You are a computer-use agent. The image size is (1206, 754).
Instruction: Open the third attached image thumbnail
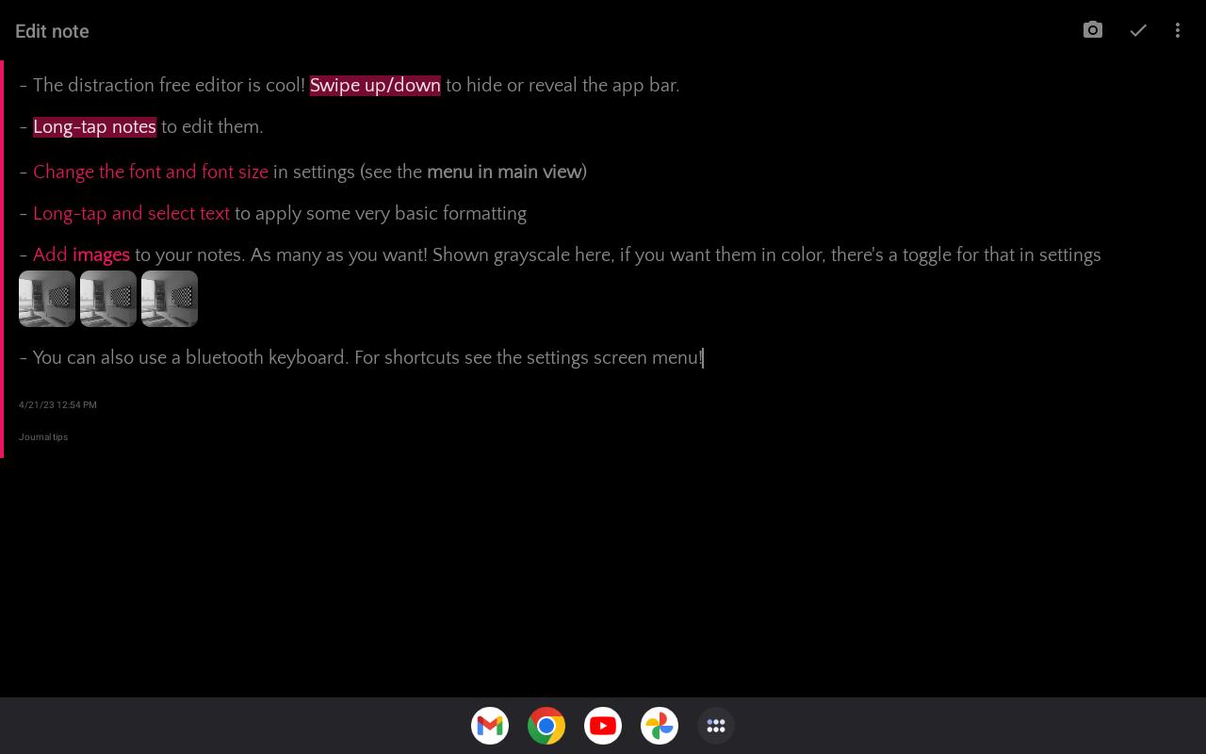(x=170, y=299)
